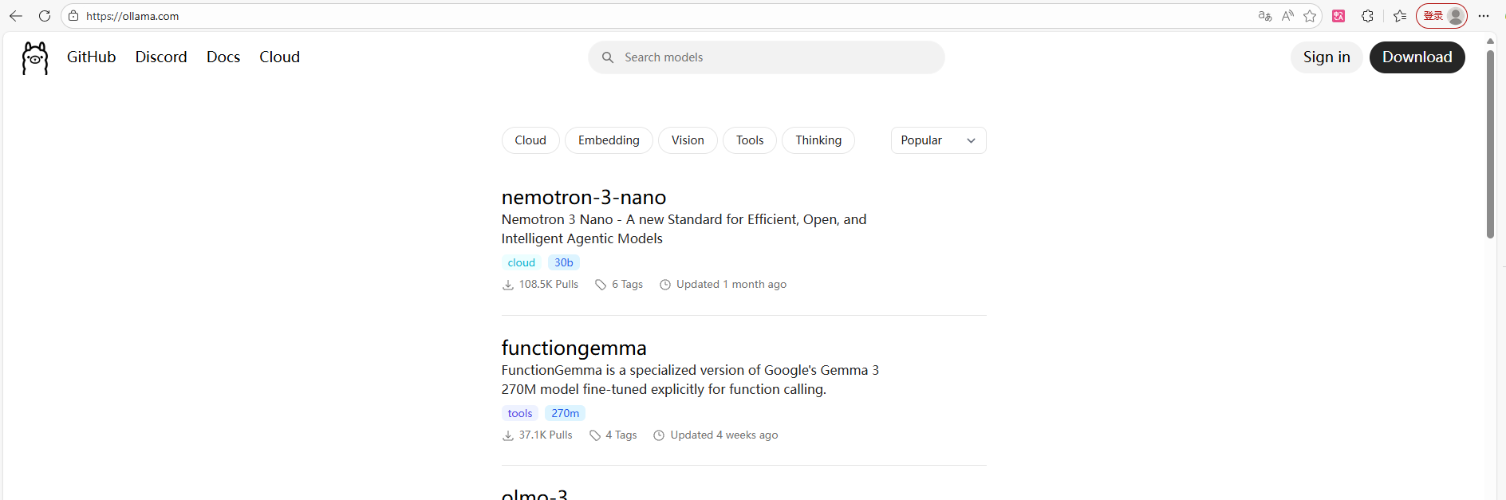Click the scrollbar up arrow

point(1490,41)
